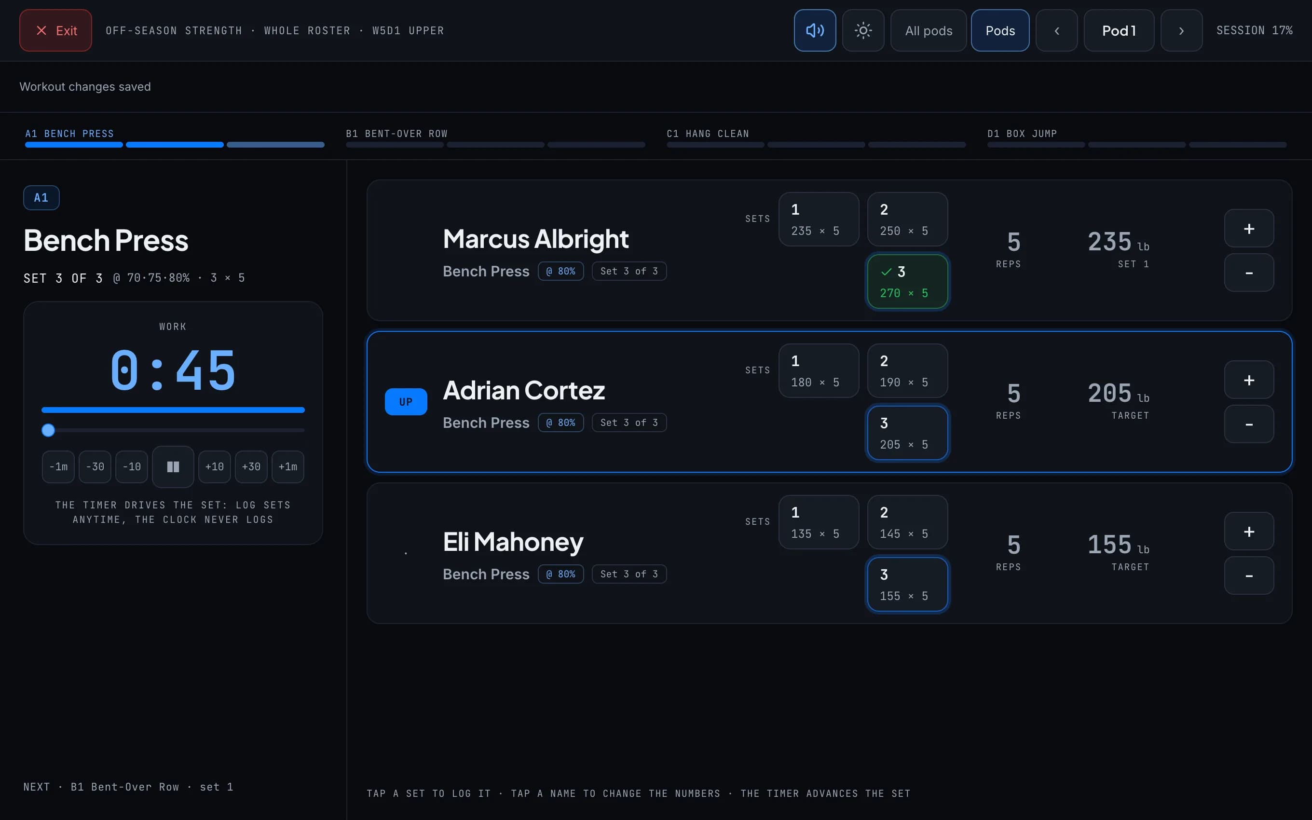Tap the name Adrian Cortez
This screenshot has width=1312, height=820.
pos(524,390)
